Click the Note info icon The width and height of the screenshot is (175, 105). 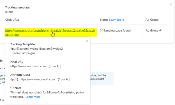pyautogui.click(x=12, y=88)
